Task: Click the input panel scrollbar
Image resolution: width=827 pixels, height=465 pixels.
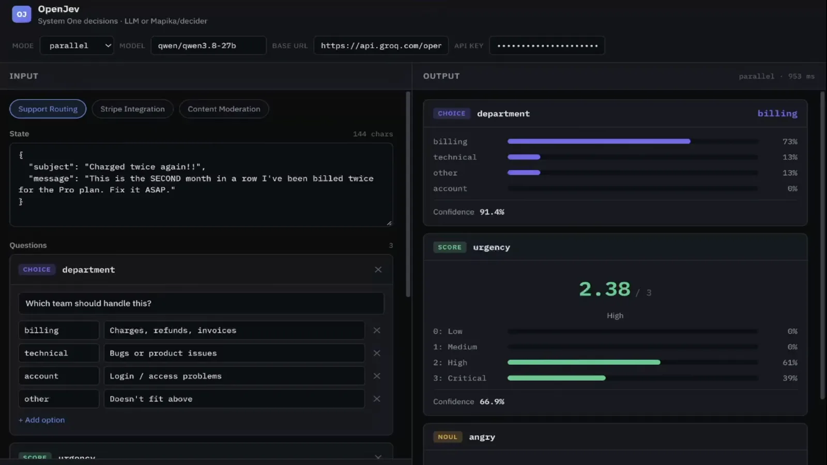Action: coord(408,194)
